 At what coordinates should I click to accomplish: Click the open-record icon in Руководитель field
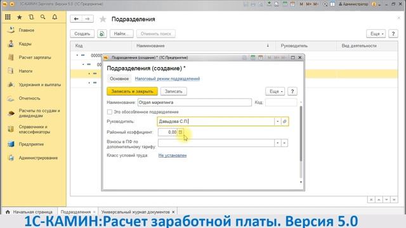coord(284,122)
